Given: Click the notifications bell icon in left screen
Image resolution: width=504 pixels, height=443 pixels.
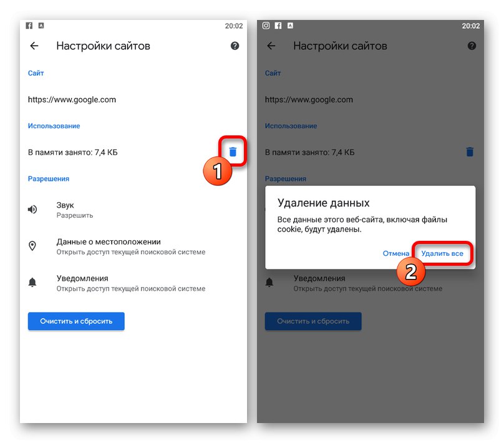Looking at the screenshot, I should click(x=32, y=283).
